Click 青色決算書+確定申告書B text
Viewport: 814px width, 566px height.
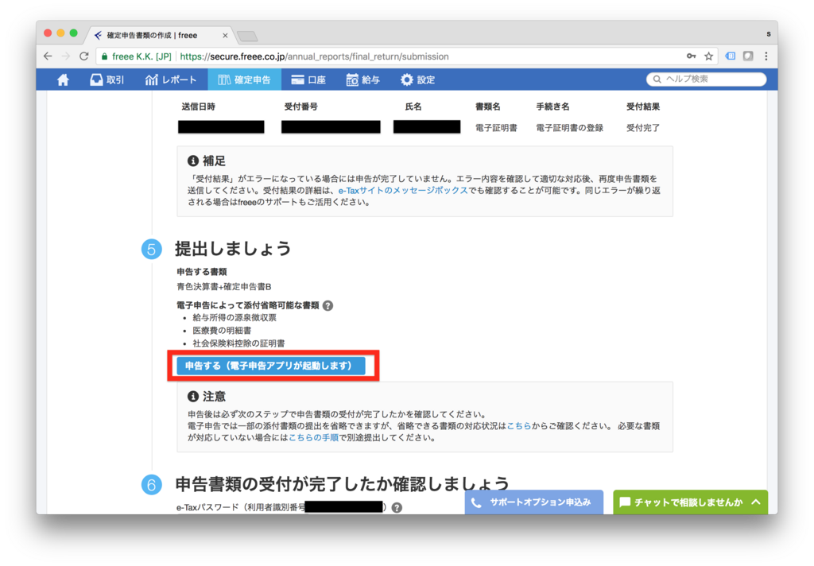click(x=224, y=287)
